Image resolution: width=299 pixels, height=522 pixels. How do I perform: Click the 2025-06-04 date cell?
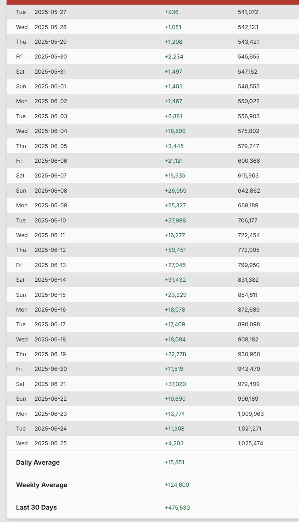click(51, 131)
